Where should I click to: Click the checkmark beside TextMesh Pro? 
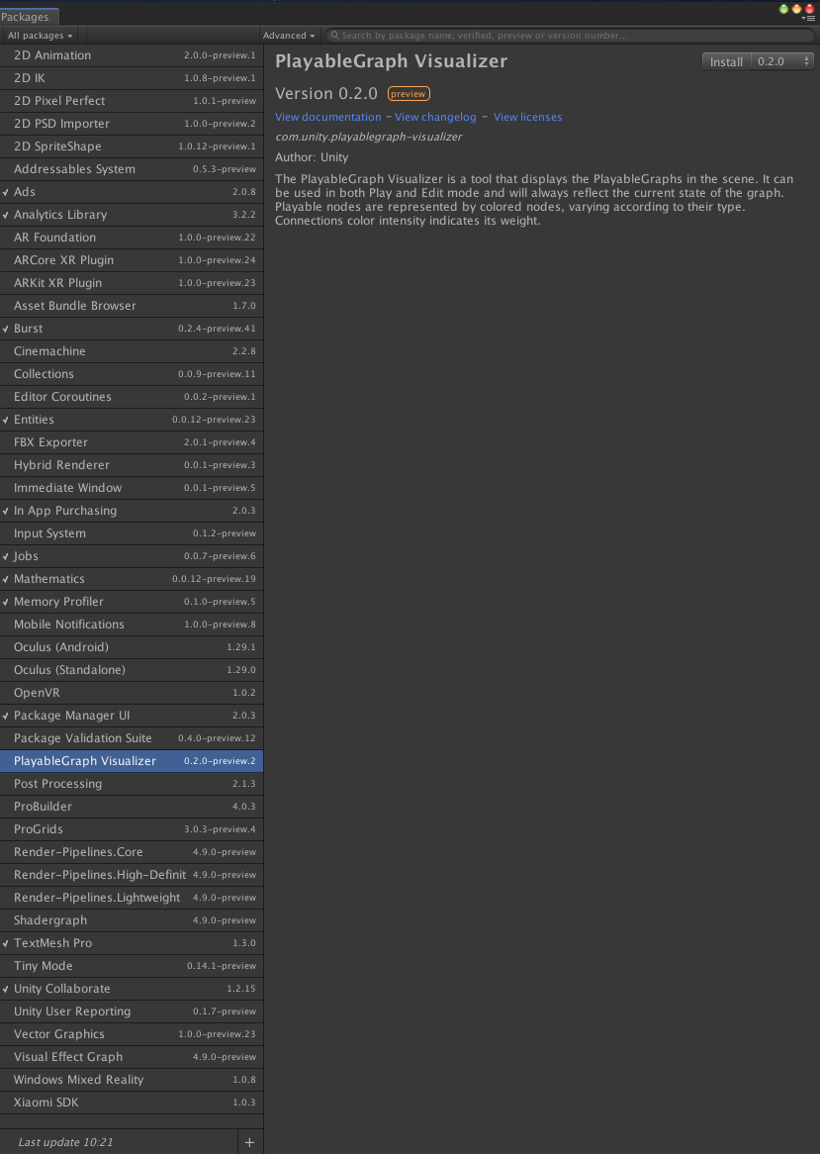(x=6, y=943)
